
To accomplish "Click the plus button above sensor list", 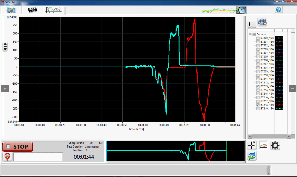I will pos(249,24).
